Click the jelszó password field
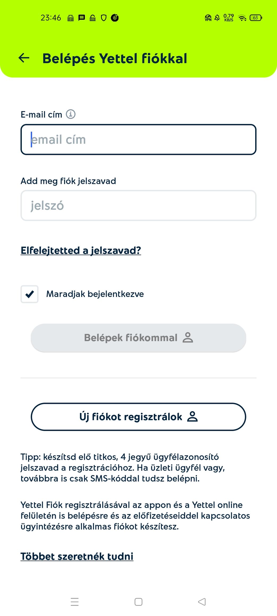Screen dimensions: 277x616 tap(138, 205)
